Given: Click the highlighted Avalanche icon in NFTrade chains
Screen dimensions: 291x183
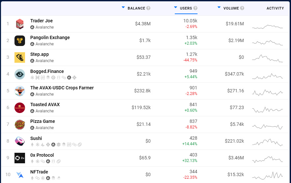Looking at the screenshot, I should 48,178.
